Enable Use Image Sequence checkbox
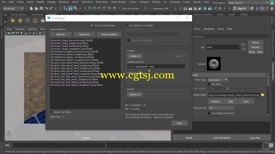This screenshot has height=154, width=275. pyautogui.click(x=209, y=113)
